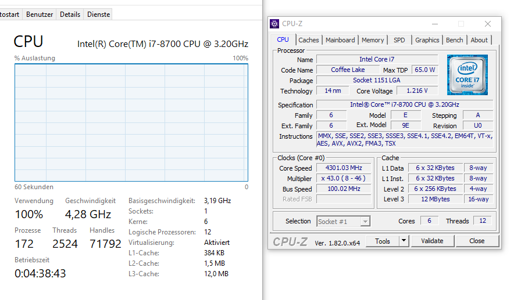Image resolution: width=514 pixels, height=300 pixels.
Task: Click the Virtualisierung Aktiviert value
Action: click(x=217, y=243)
